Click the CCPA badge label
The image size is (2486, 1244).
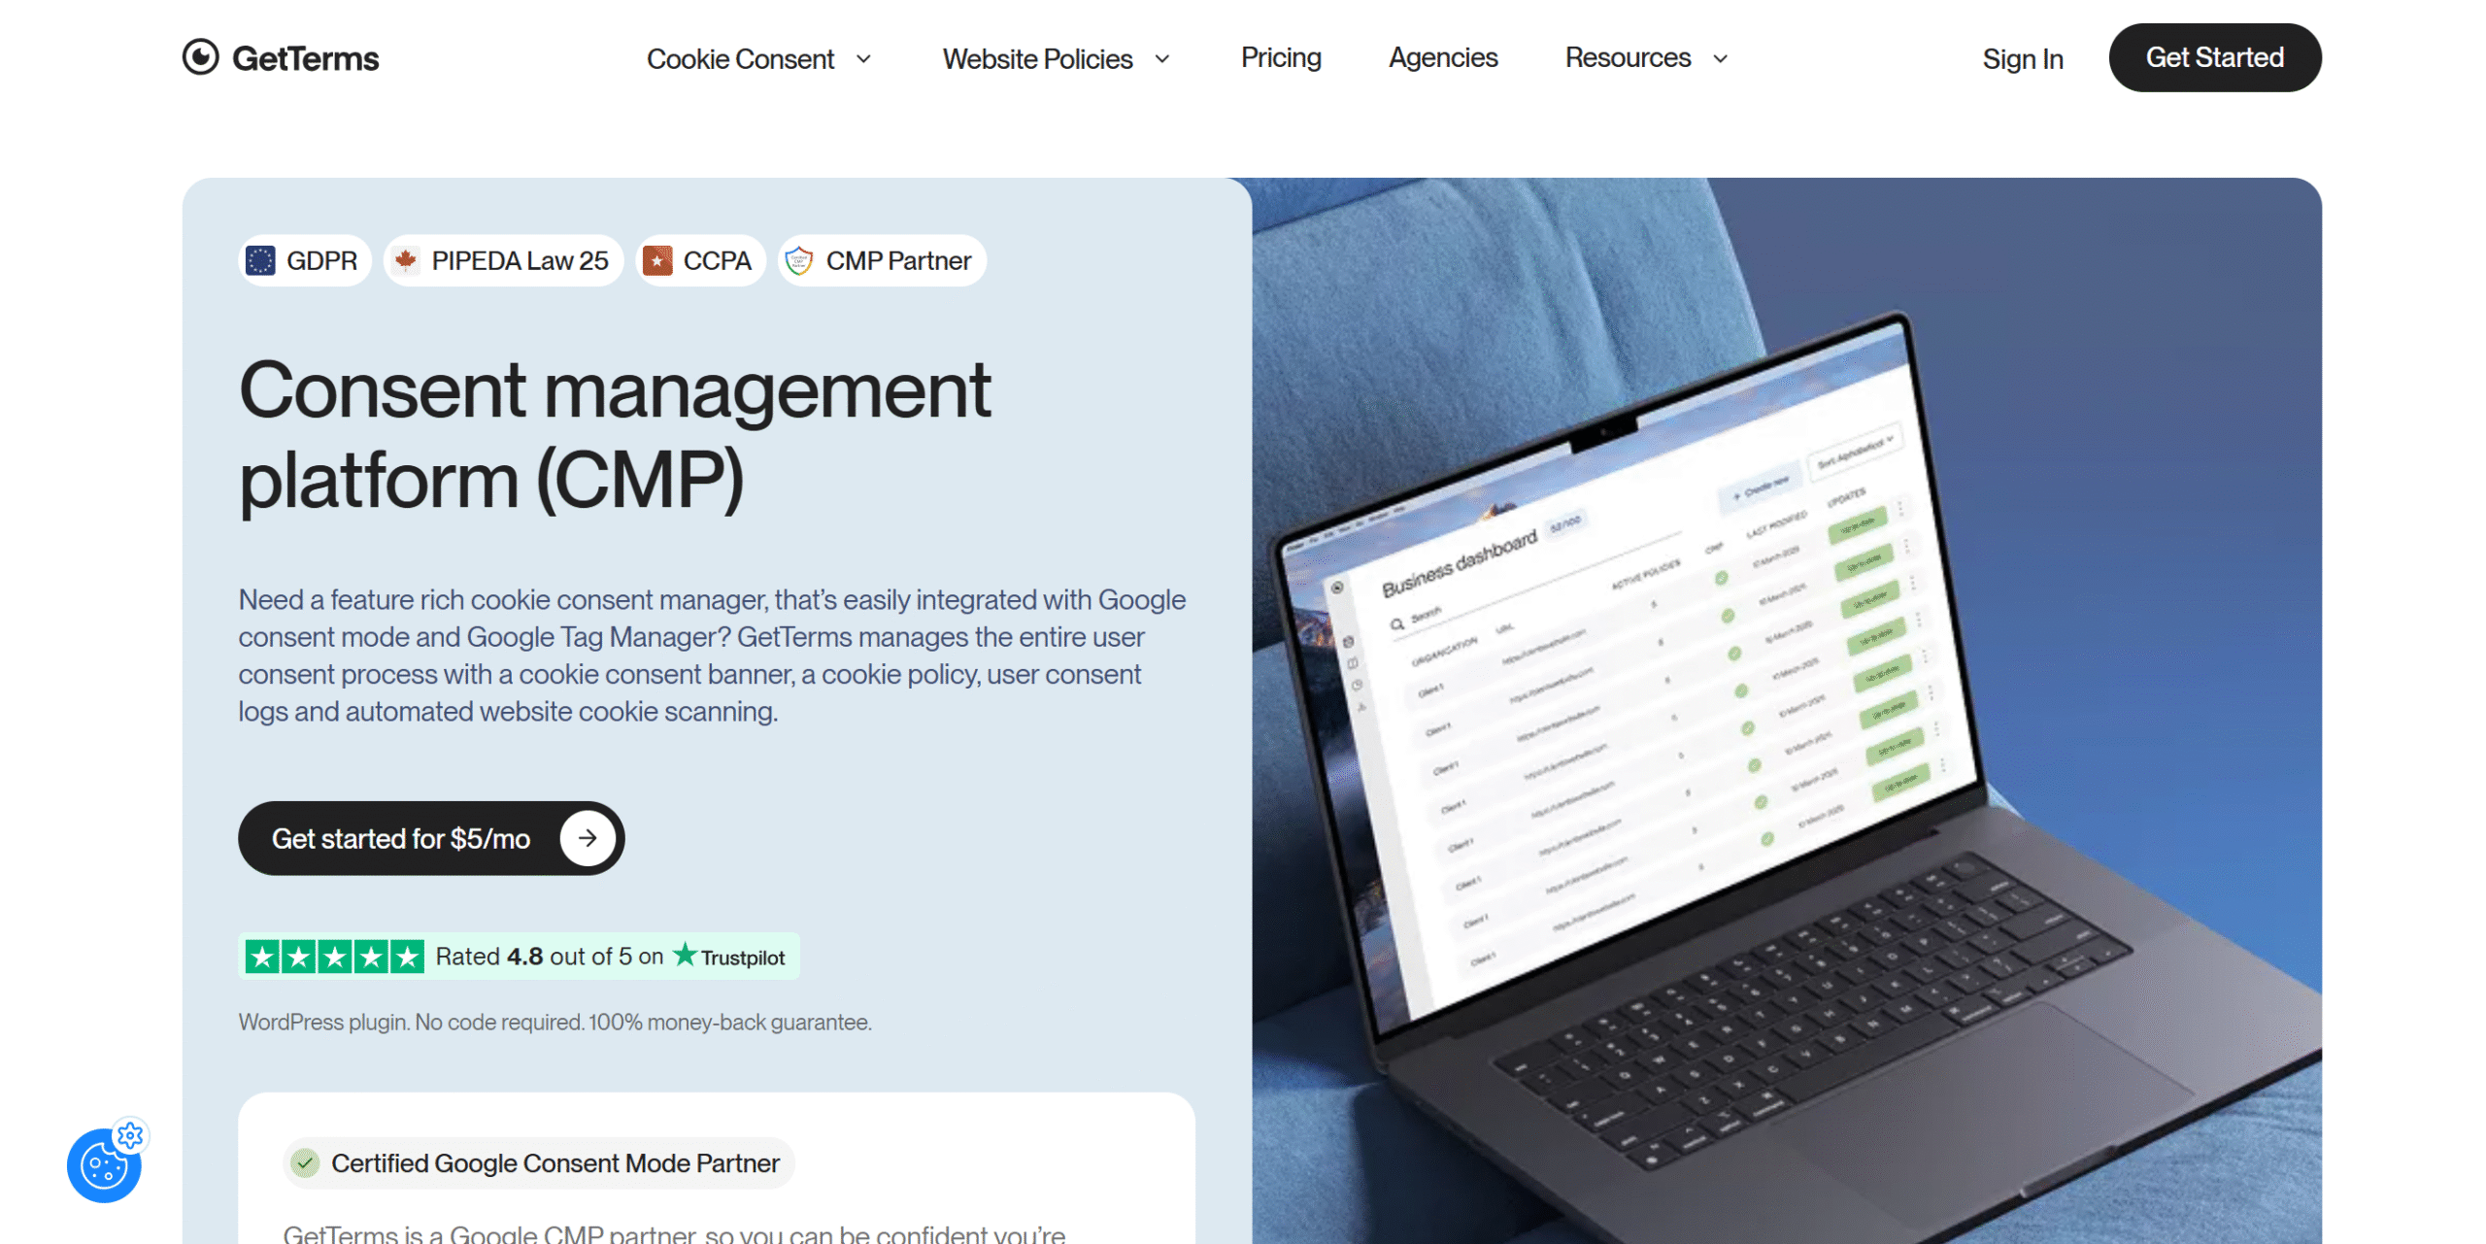pyautogui.click(x=717, y=260)
